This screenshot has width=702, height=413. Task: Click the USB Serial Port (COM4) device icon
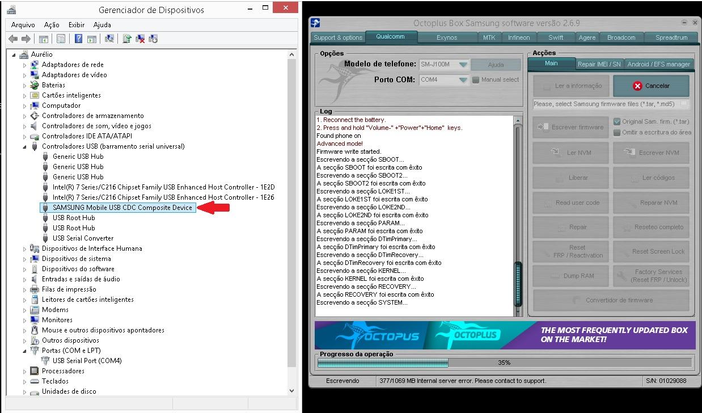coord(45,361)
